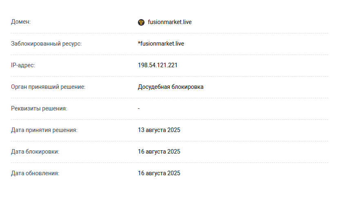Click the fusionmarket.live favicon icon
This screenshot has height=198, width=338.
point(141,22)
